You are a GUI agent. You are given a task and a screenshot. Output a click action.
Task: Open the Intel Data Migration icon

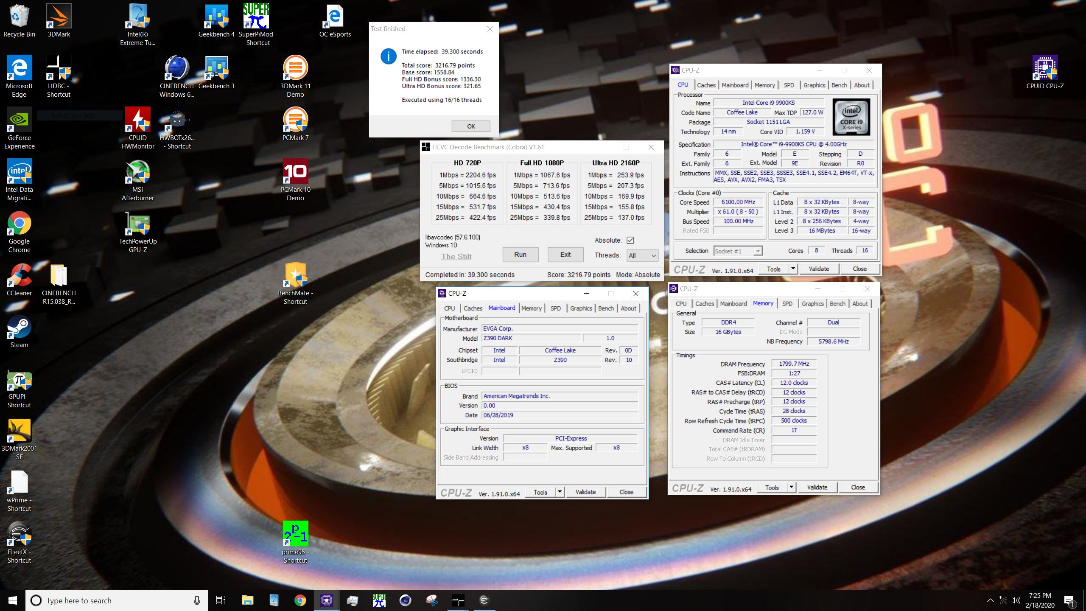pyautogui.click(x=20, y=180)
